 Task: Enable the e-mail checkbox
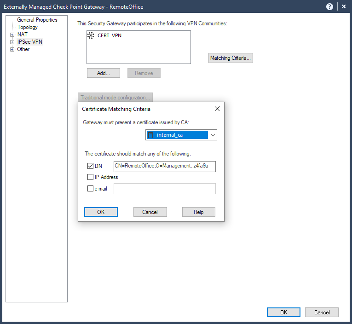[x=90, y=188]
